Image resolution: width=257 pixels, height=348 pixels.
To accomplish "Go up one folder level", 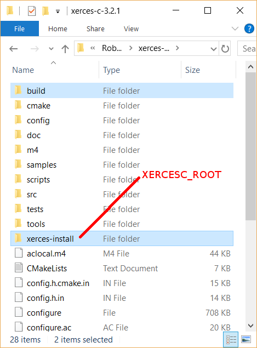I will click(65, 49).
